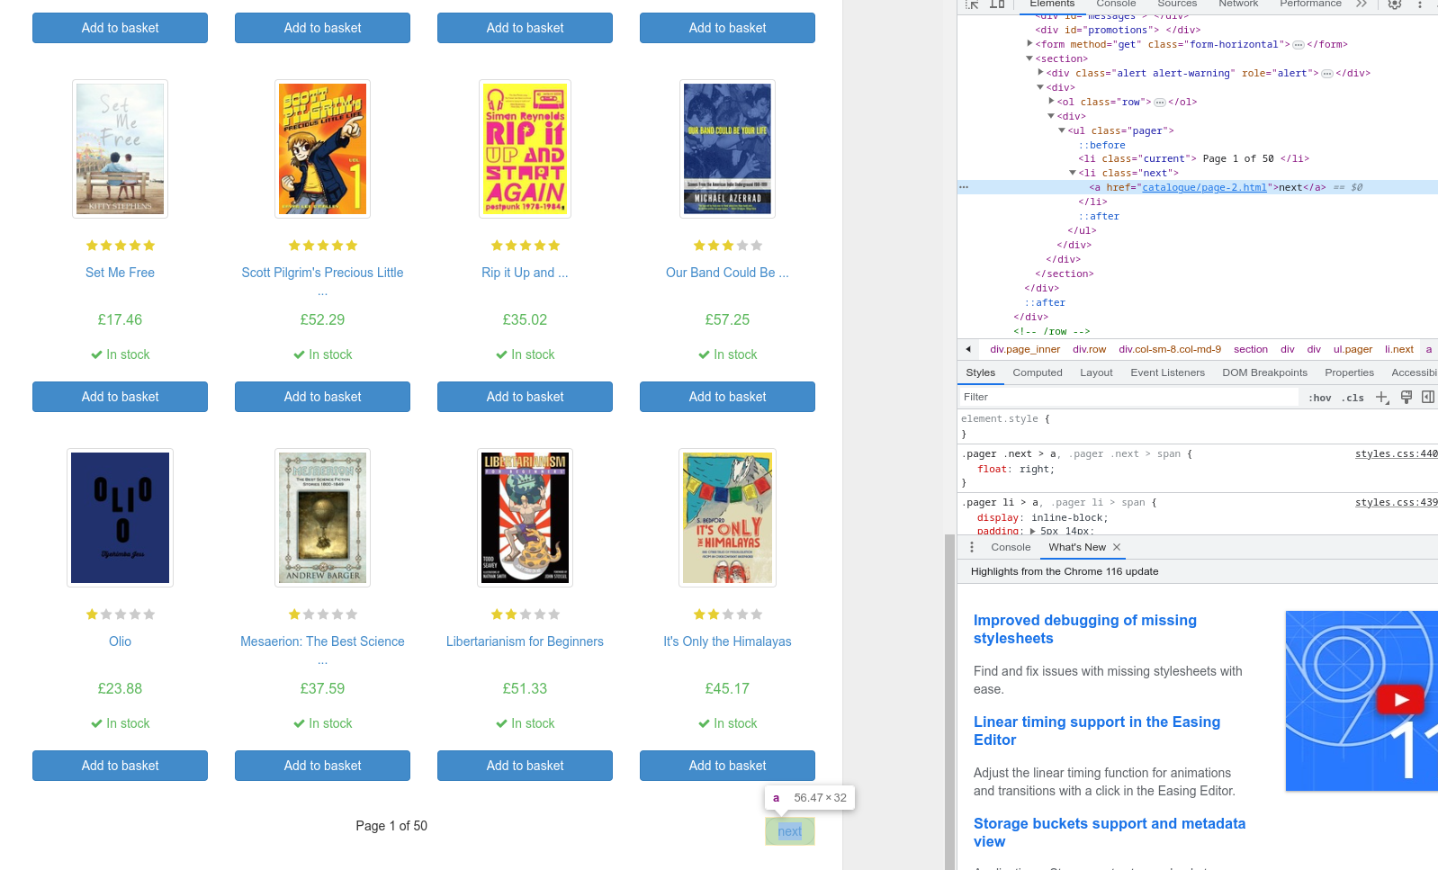Expand the ol row ellipsis badge
The height and width of the screenshot is (870, 1438).
pyautogui.click(x=1160, y=103)
